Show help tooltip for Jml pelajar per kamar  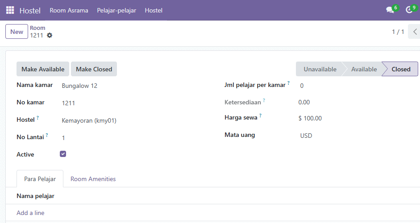tap(288, 83)
